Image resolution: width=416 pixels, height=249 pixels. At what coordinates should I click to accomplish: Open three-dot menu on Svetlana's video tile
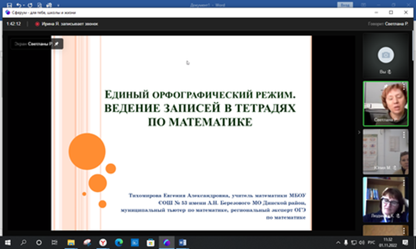point(404,87)
